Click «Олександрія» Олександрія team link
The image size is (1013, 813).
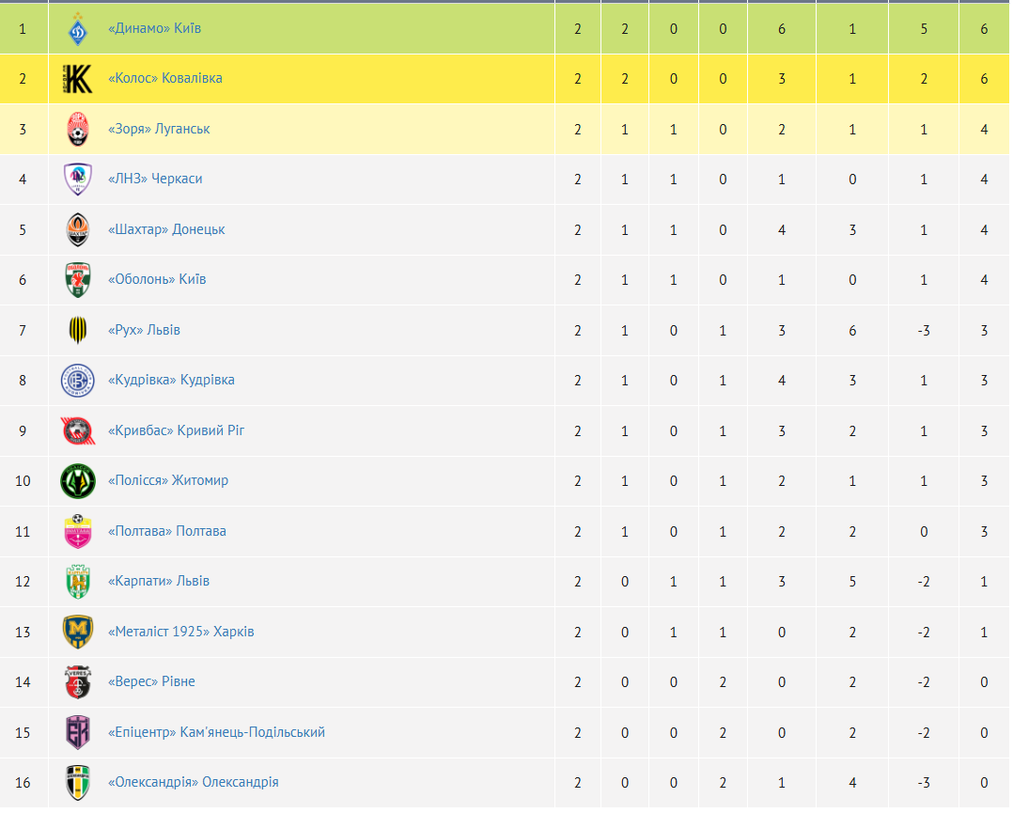194,782
